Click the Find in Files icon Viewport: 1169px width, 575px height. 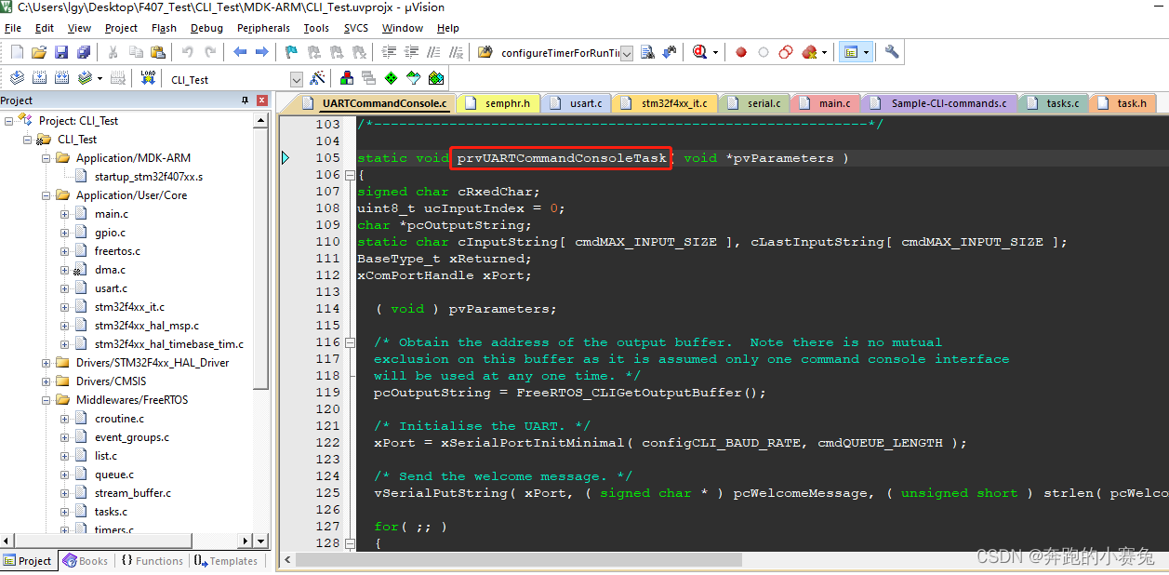click(x=485, y=52)
